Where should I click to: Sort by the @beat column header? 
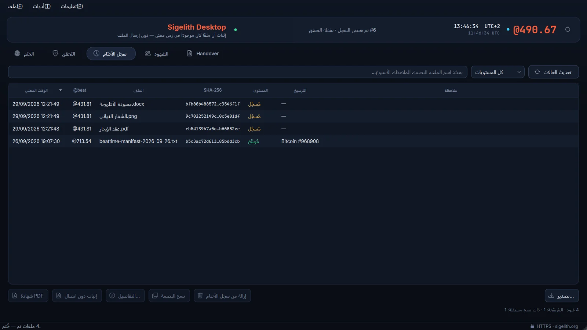pos(80,90)
